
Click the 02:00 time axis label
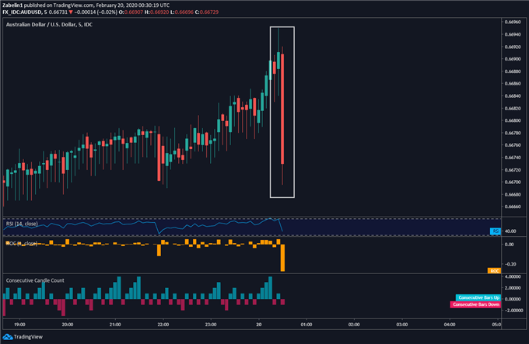pos(354,325)
